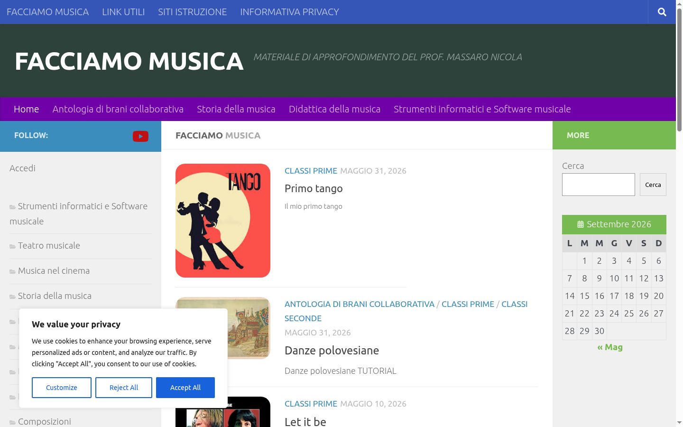The image size is (683, 427).
Task: Open INFORMATIVA PRIVACY menu item
Action: [289, 12]
